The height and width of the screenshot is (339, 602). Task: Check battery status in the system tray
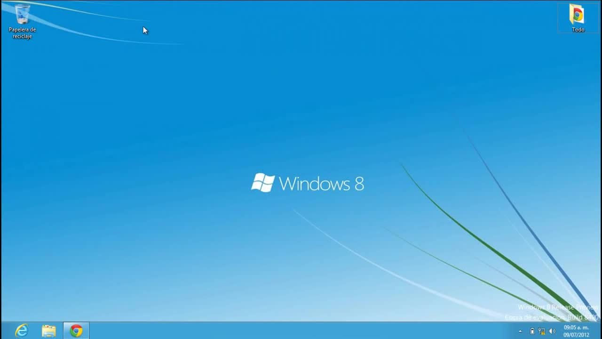point(532,331)
